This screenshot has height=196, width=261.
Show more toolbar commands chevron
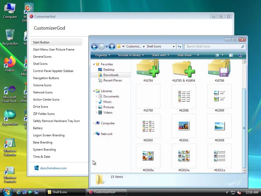click(x=198, y=55)
